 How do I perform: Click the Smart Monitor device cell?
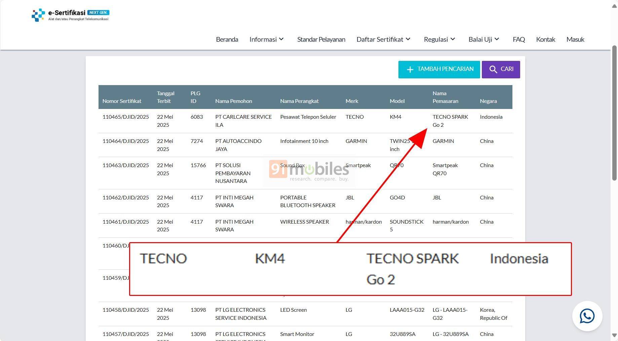[x=297, y=334]
